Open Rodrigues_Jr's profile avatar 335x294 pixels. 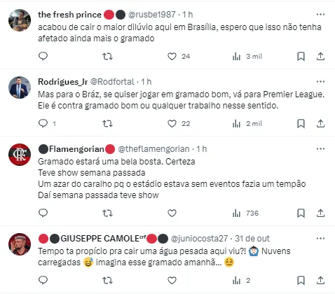20,87
